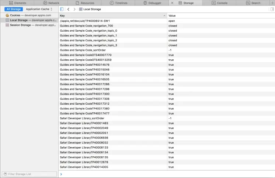Image resolution: width=275 pixels, height=178 pixels.
Task: Open the Application Cache dropdown
Action: click(x=39, y=9)
